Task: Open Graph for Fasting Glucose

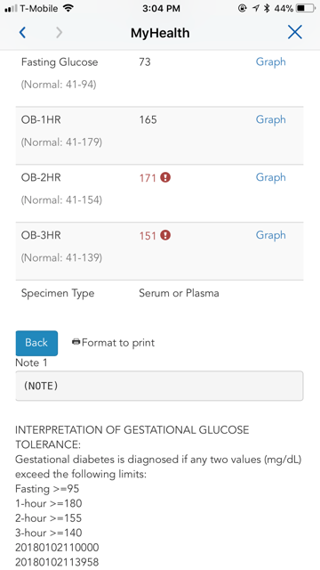Action: 270,61
